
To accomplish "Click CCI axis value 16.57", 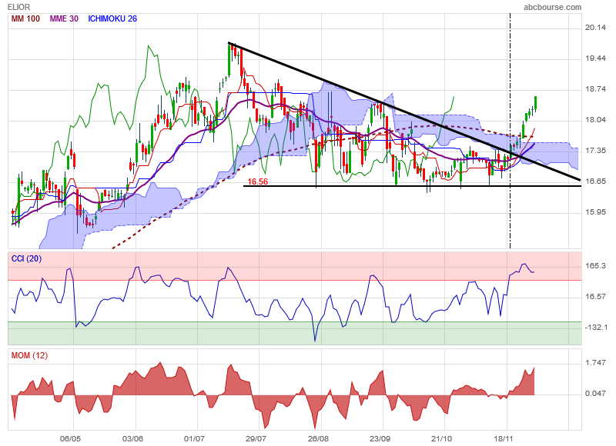I will [595, 297].
